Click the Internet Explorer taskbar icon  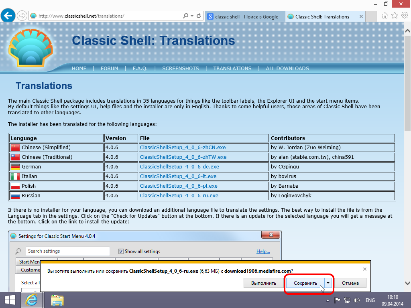31,300
